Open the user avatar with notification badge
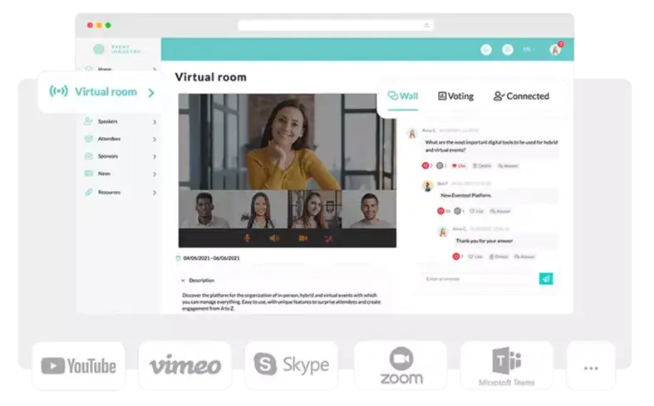Screen dimensions: 654x406 pyautogui.click(x=555, y=50)
